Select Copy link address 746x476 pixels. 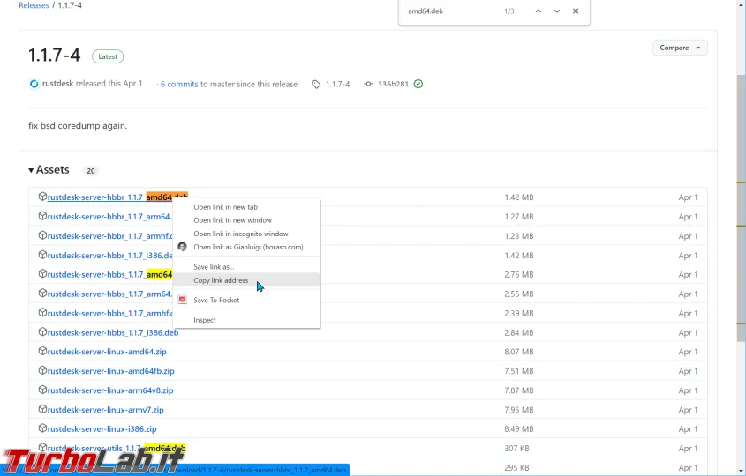click(221, 280)
